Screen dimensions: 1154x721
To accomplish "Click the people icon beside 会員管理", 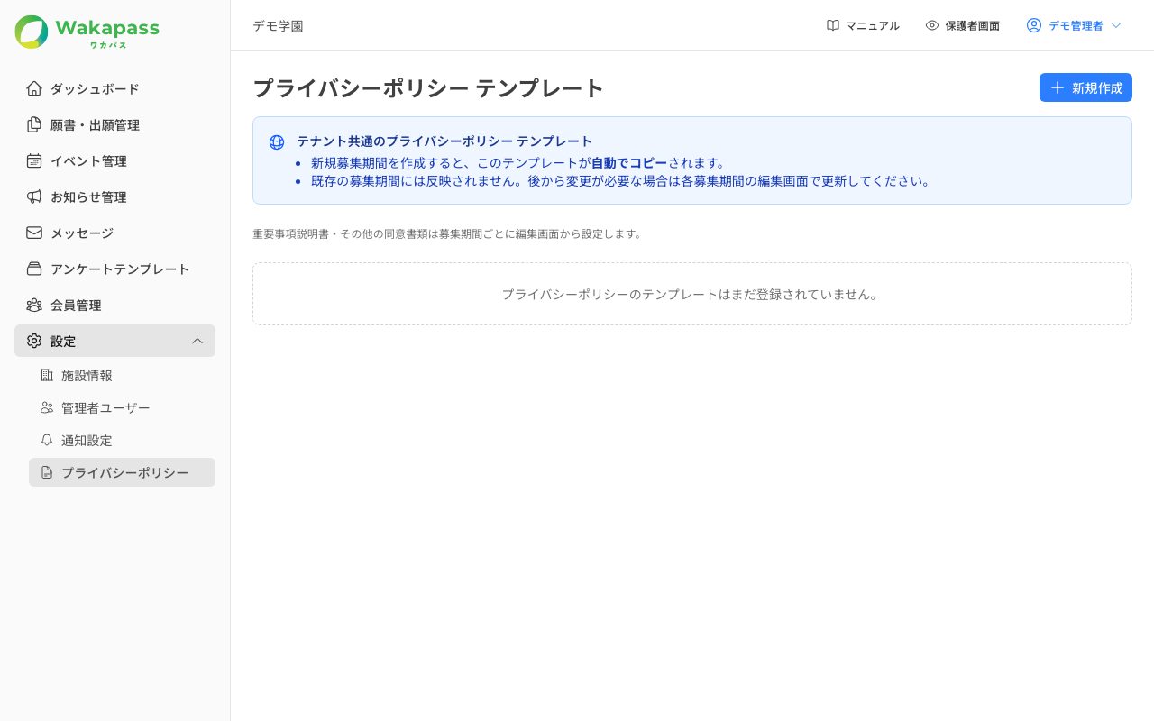I will [34, 305].
